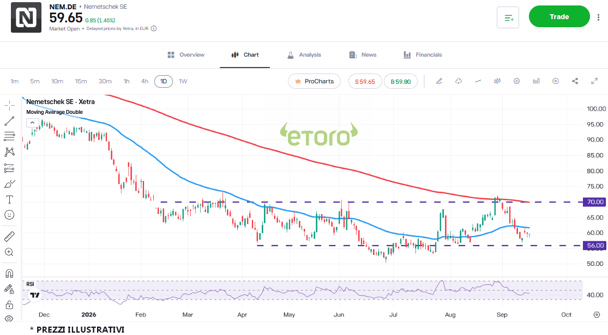Select the 1m timeframe
This screenshot has height=335, width=608.
click(14, 81)
